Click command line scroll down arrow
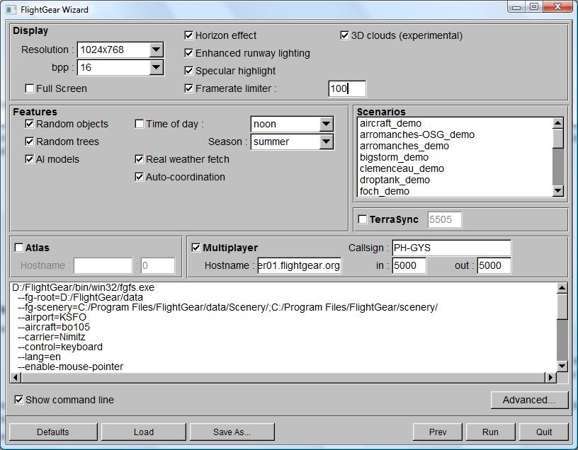Image resolution: width=578 pixels, height=450 pixels. tap(562, 366)
